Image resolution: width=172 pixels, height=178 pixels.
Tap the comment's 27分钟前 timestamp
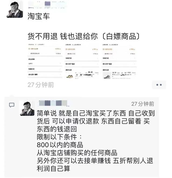click(x=143, y=104)
